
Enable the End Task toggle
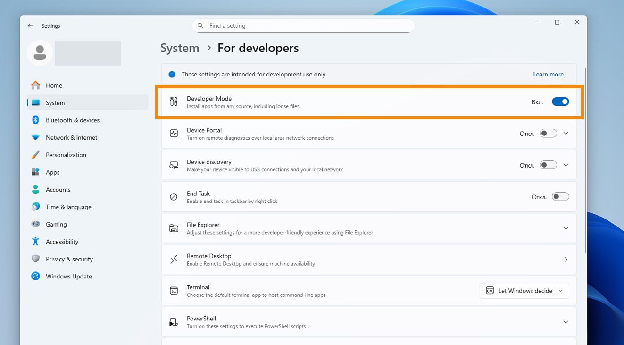[560, 197]
